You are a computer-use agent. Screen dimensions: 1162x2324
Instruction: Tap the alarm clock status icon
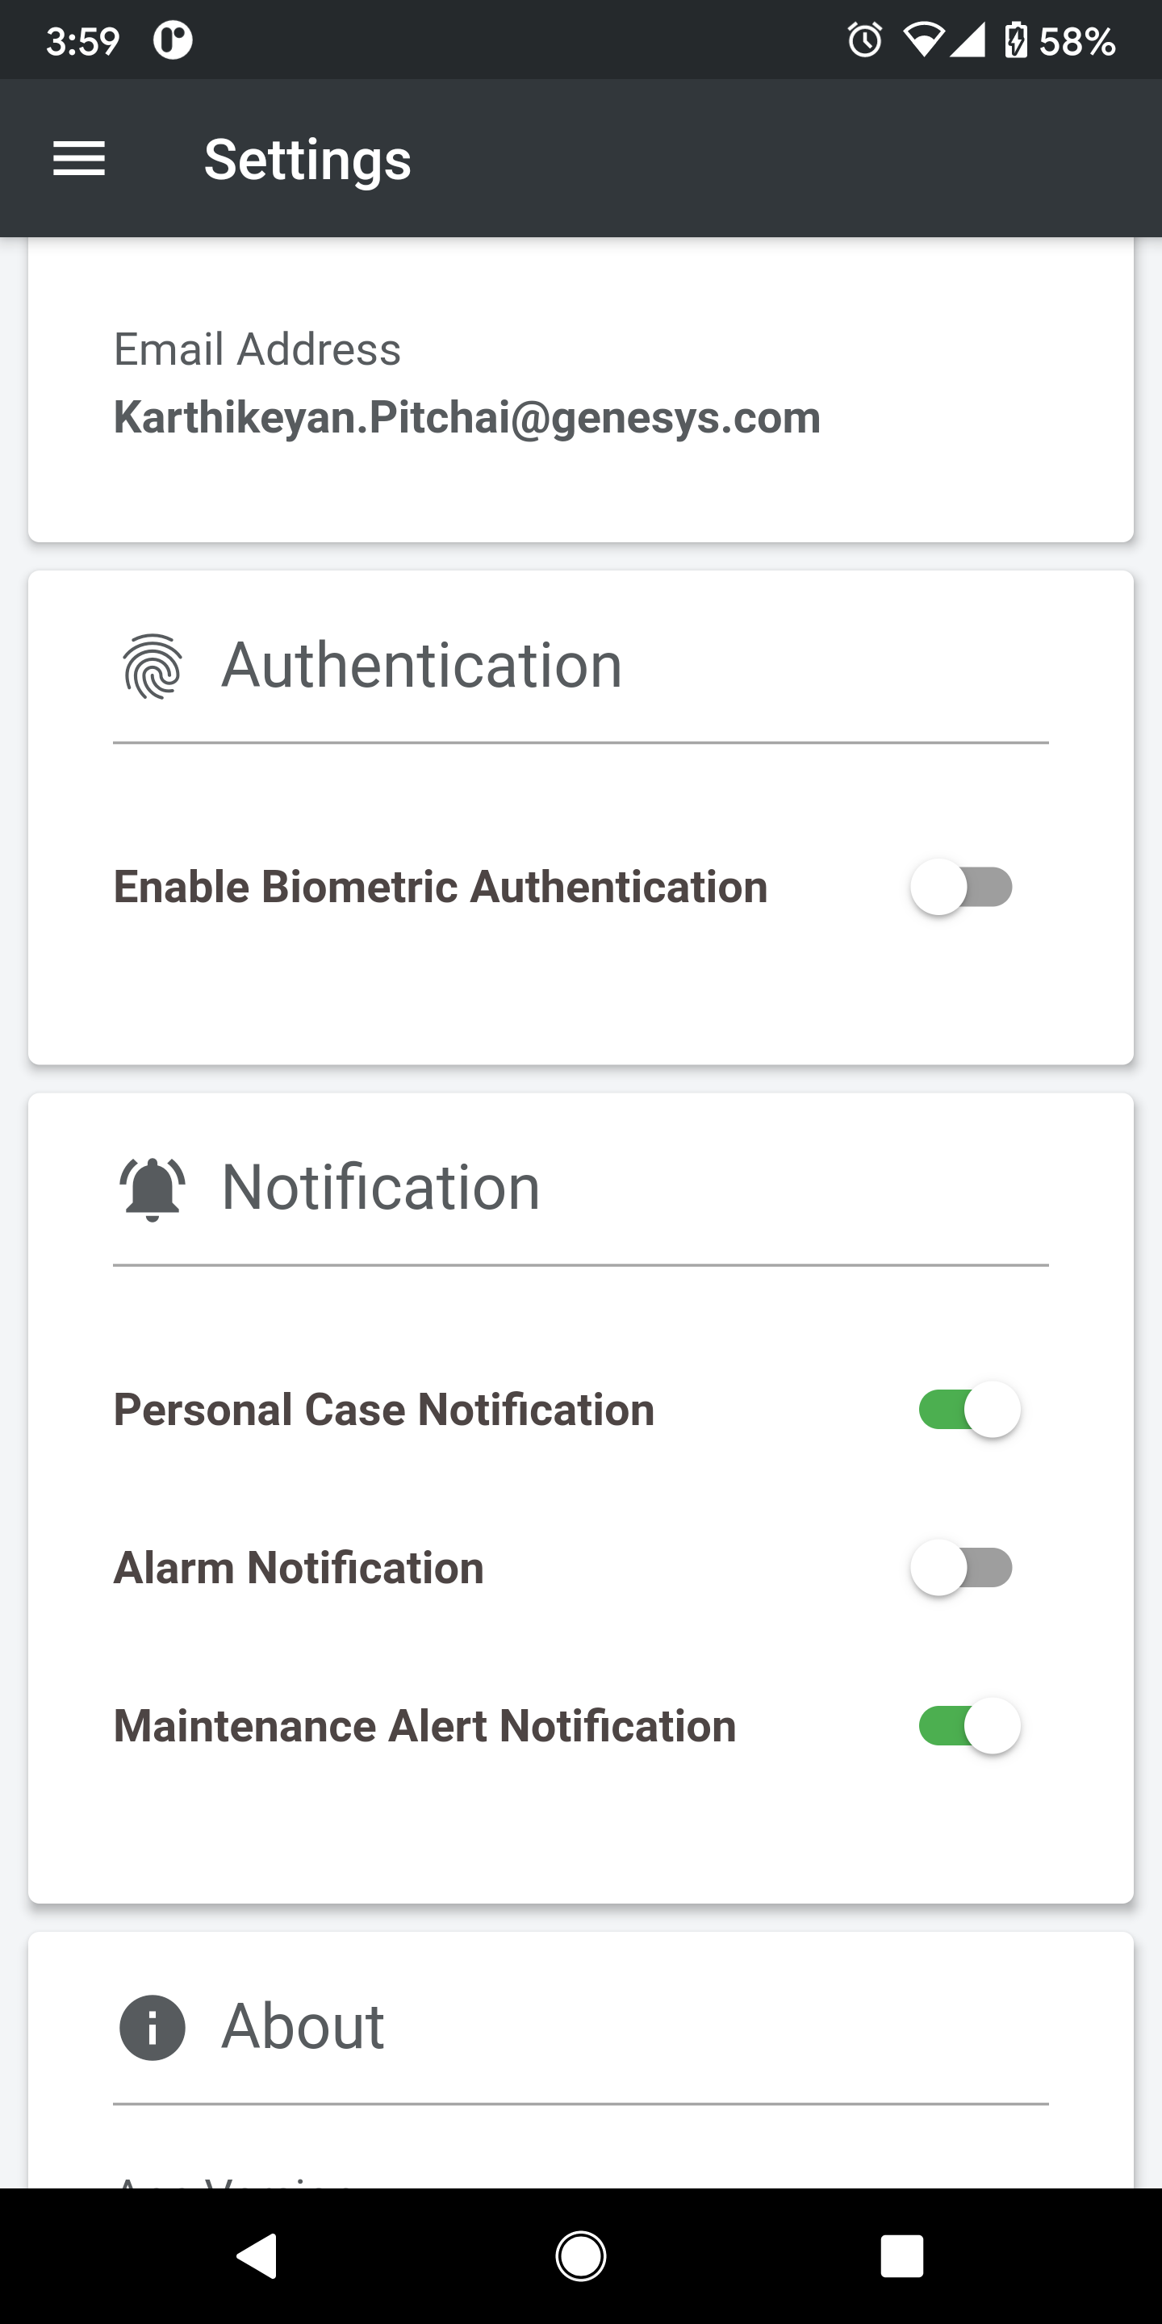[x=864, y=40]
